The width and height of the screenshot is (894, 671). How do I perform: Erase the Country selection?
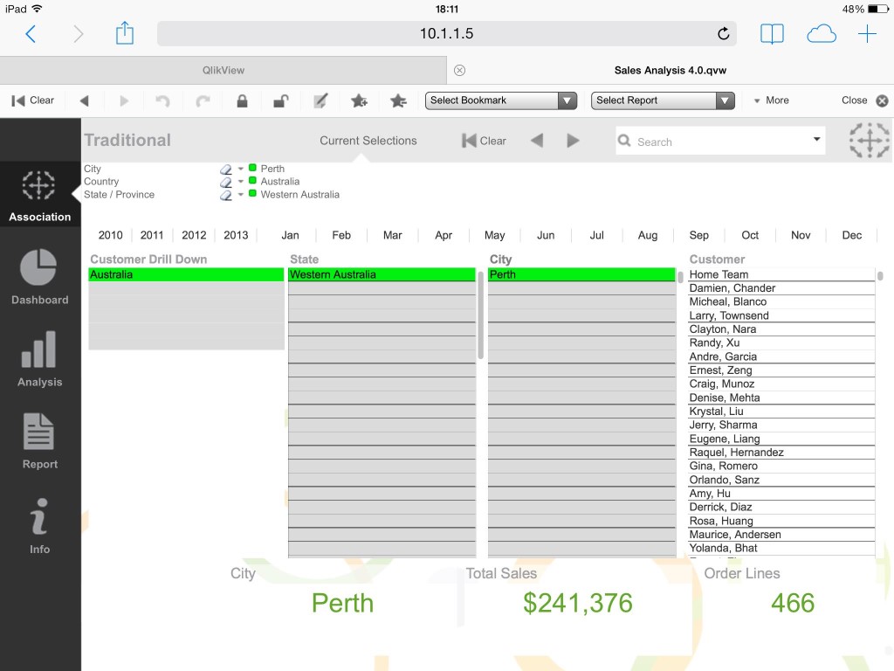coord(226,182)
